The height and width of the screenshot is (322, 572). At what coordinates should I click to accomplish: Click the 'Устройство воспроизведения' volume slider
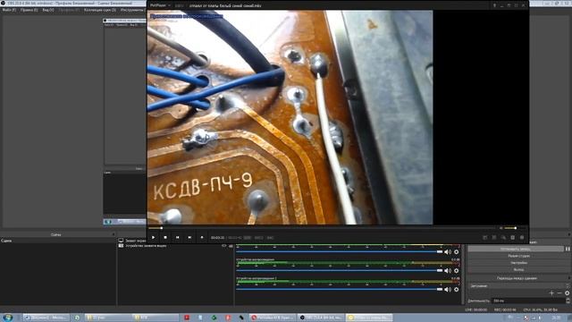pyautogui.click(x=340, y=270)
